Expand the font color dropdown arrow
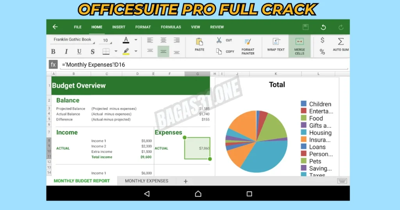This screenshot has height=210, width=400. pyautogui.click(x=136, y=40)
